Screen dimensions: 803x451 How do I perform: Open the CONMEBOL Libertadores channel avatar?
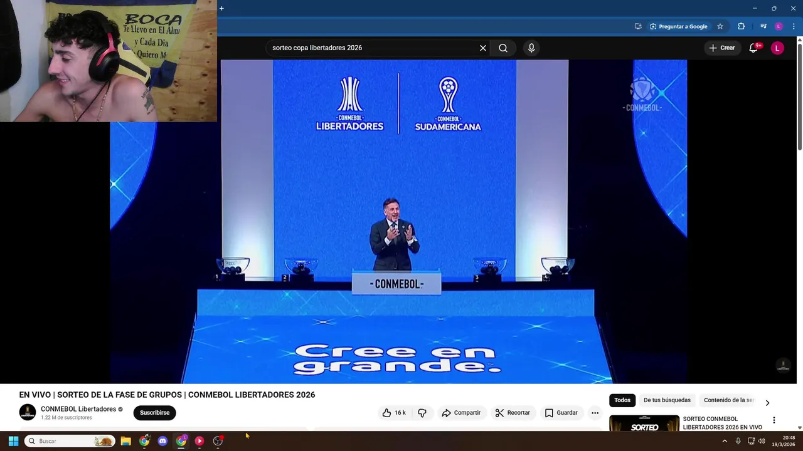pyautogui.click(x=28, y=412)
